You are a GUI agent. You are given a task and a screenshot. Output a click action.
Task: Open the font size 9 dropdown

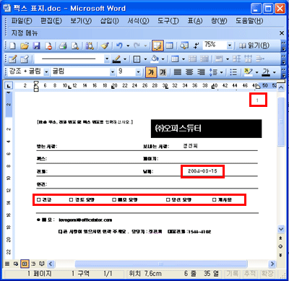(x=138, y=72)
